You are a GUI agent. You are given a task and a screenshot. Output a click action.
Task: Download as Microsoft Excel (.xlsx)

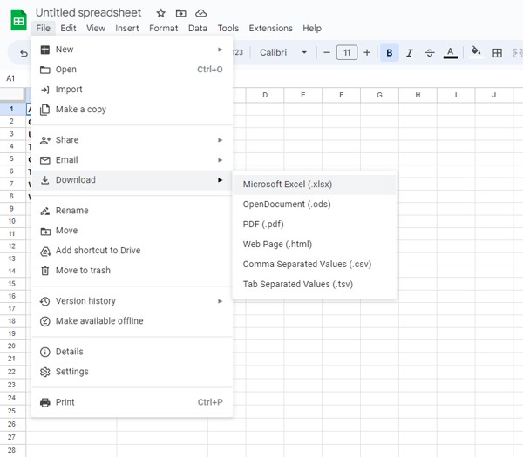pos(315,185)
